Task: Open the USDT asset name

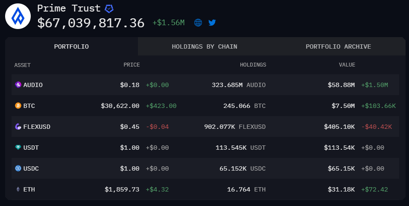Action: (x=31, y=148)
